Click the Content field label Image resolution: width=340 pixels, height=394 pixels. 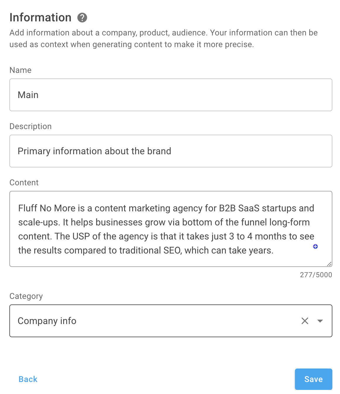[24, 182]
